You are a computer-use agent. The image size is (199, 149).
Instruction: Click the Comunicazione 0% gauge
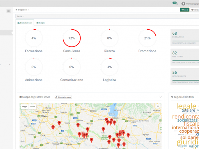pyautogui.click(x=72, y=67)
